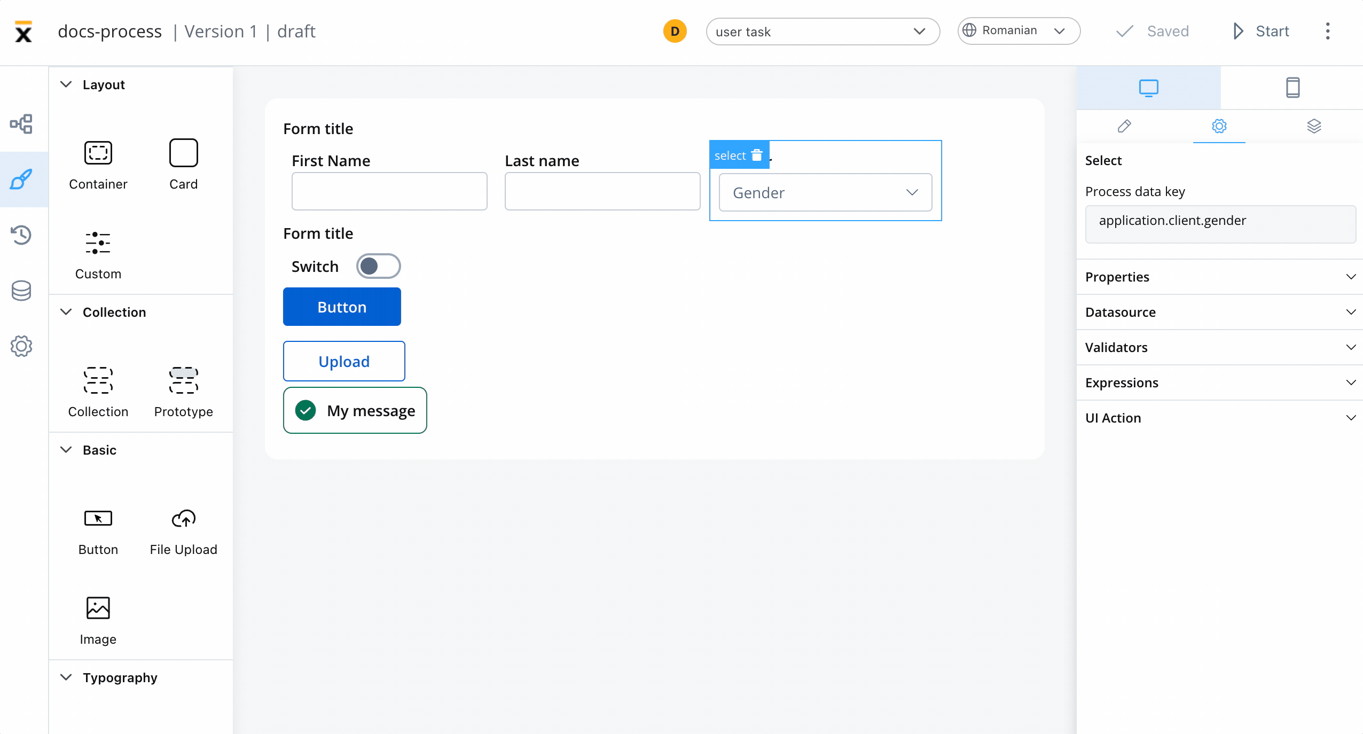Expand the Datasource section
The image size is (1363, 734).
[1220, 312]
